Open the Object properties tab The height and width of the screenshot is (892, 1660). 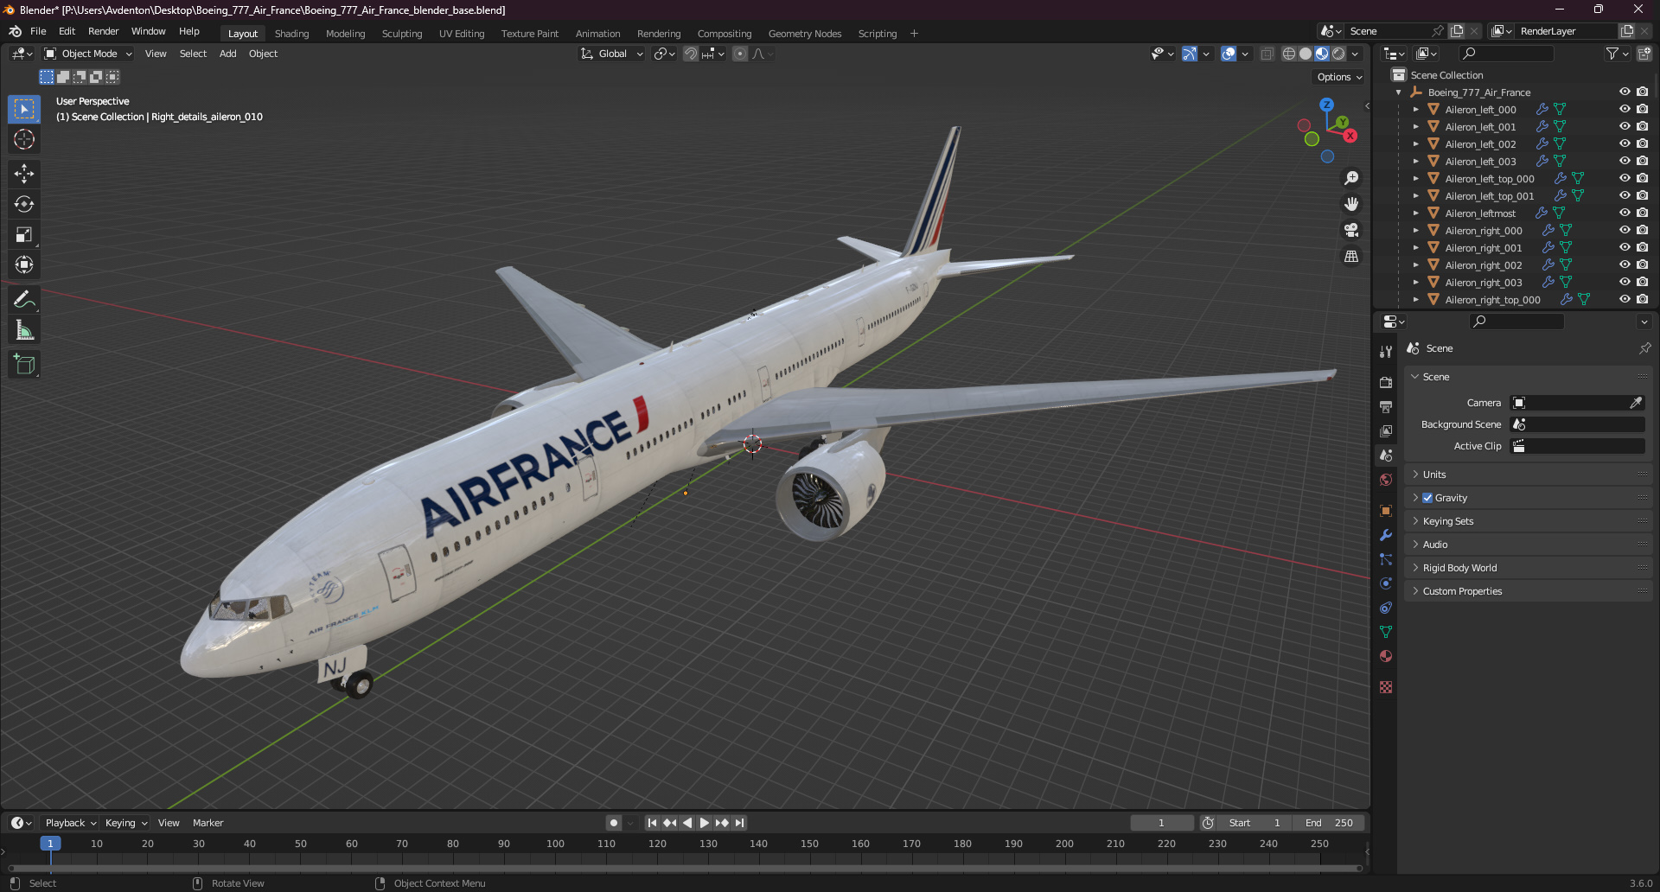(x=1386, y=511)
